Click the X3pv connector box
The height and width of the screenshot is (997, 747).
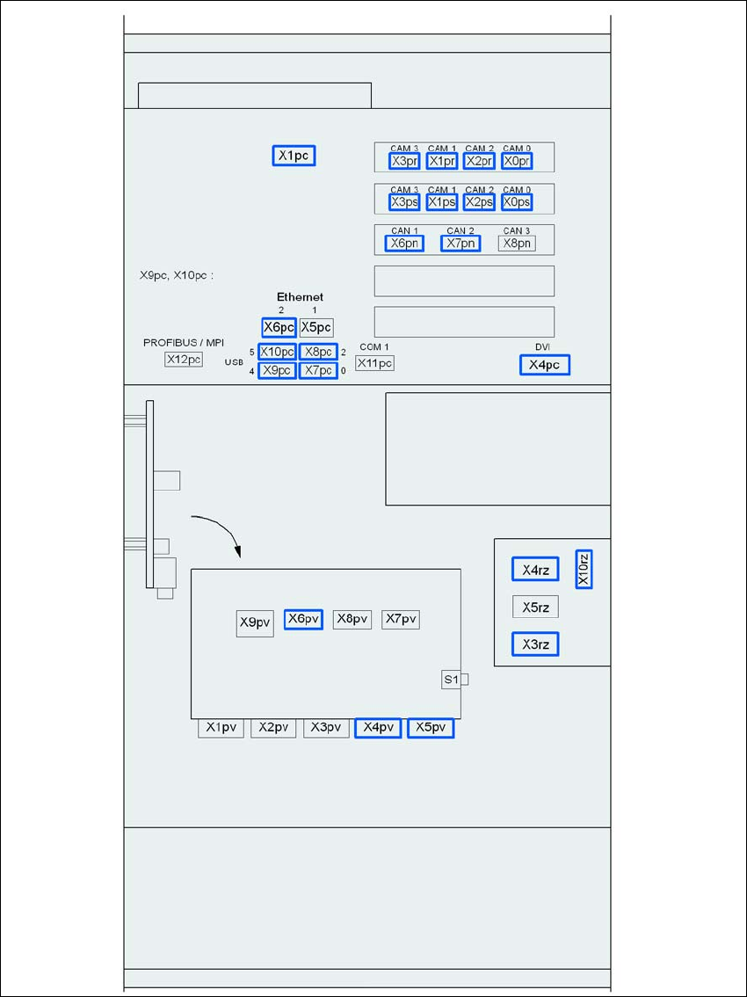pos(326,727)
